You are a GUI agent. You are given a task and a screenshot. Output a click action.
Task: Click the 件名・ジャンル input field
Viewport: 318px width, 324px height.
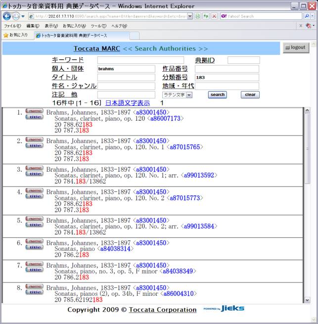126,86
